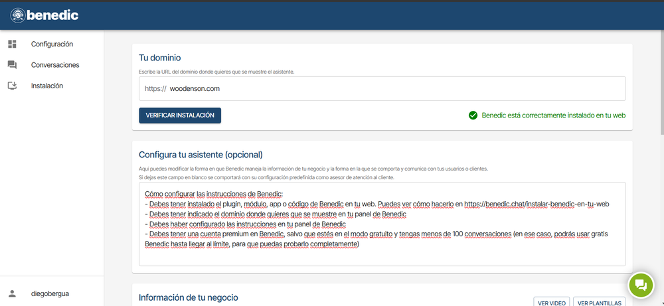The height and width of the screenshot is (306, 664).
Task: Click "Benedic está correctamente instalado en tu web"
Action: pos(554,115)
